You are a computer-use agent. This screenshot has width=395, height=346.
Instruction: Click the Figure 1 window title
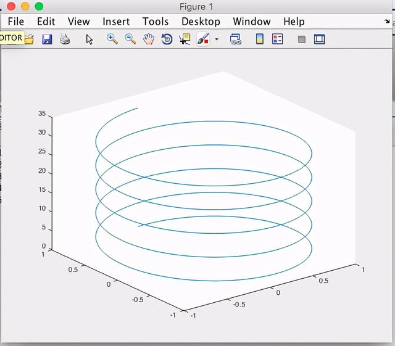(x=196, y=7)
